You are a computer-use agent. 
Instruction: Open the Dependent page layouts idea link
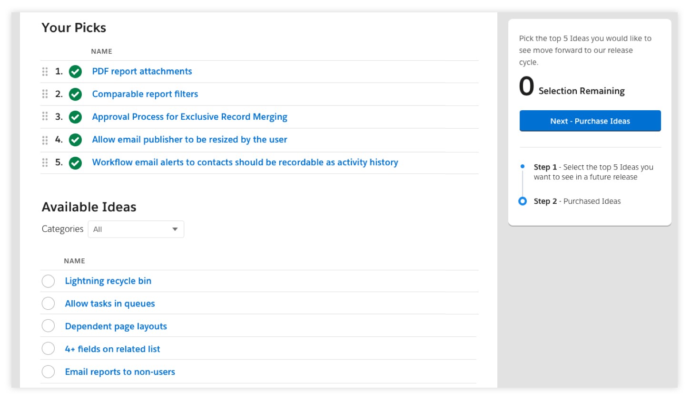tap(116, 326)
